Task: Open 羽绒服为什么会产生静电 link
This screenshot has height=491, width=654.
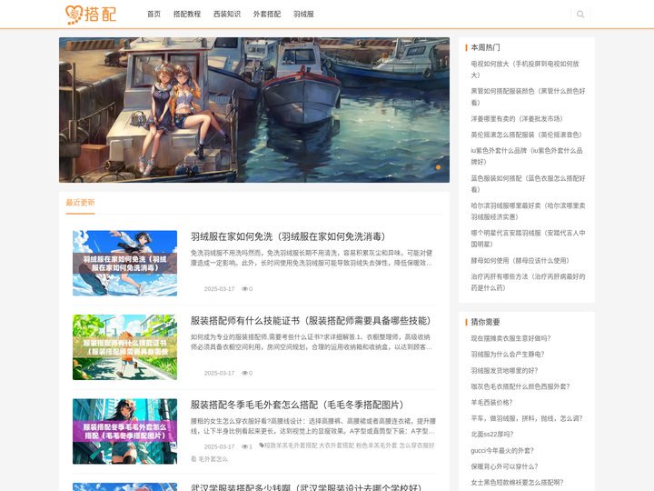Action: click(x=508, y=354)
